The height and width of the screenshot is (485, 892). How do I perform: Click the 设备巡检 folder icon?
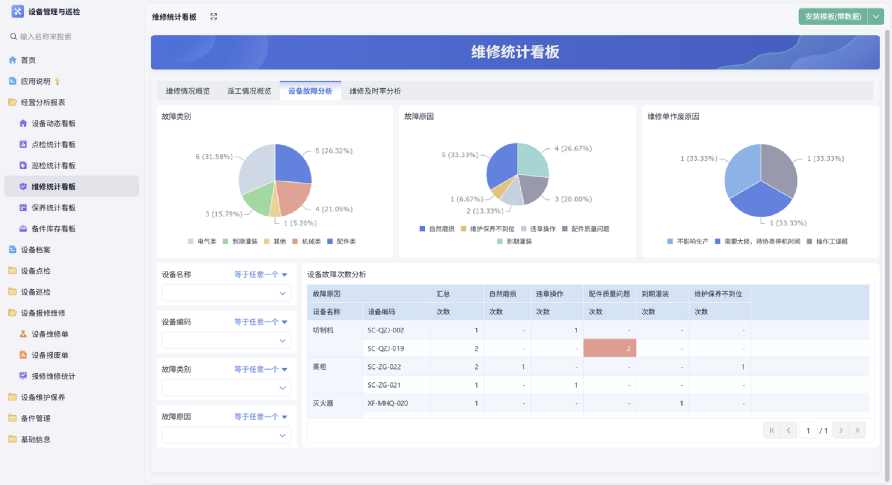click(13, 292)
